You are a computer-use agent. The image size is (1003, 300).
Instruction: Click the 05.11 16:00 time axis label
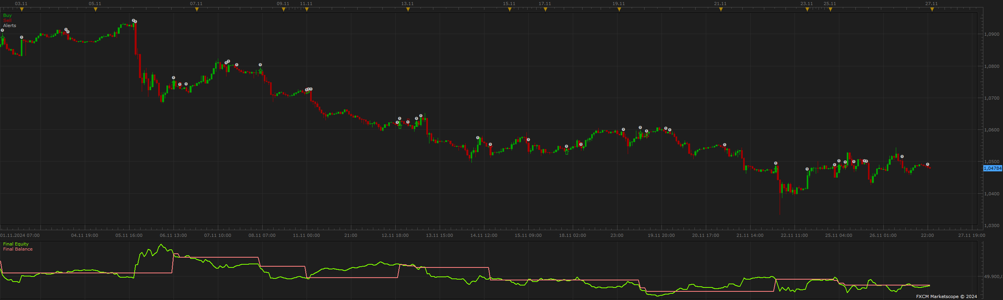tap(129, 235)
